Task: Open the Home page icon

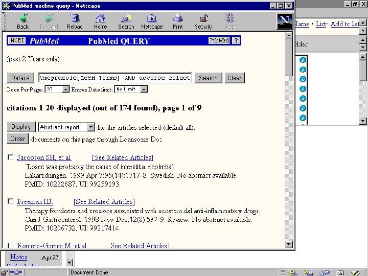Action: pos(101,21)
